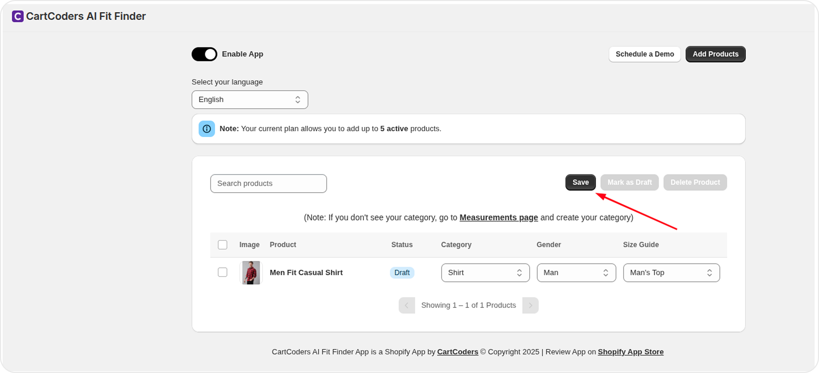
Task: Click the Mark as Draft button
Action: point(629,182)
